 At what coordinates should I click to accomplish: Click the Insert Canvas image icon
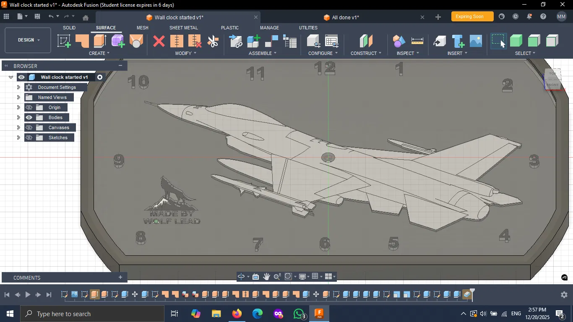(x=476, y=41)
